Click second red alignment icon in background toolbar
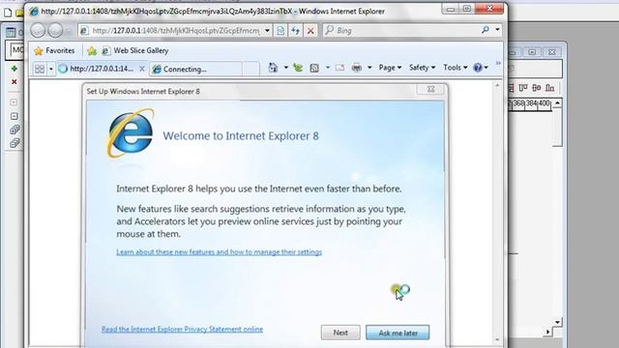The height and width of the screenshot is (348, 619). click(x=522, y=88)
